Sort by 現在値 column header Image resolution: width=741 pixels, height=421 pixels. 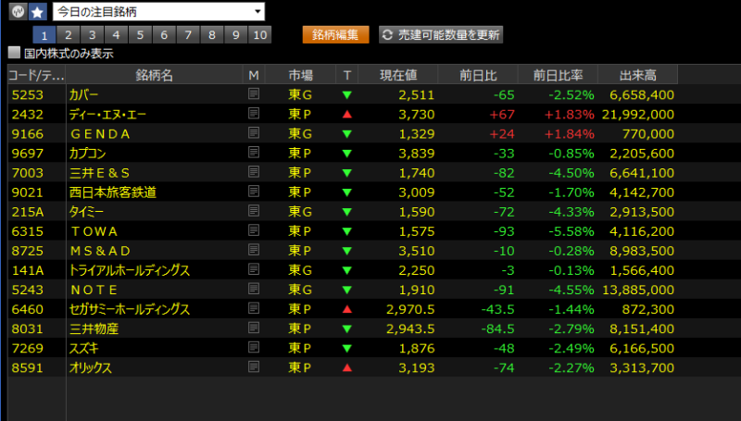pos(398,75)
